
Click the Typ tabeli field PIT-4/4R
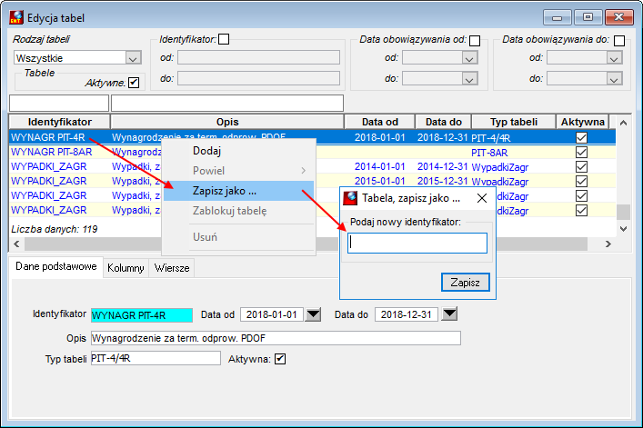tap(156, 358)
